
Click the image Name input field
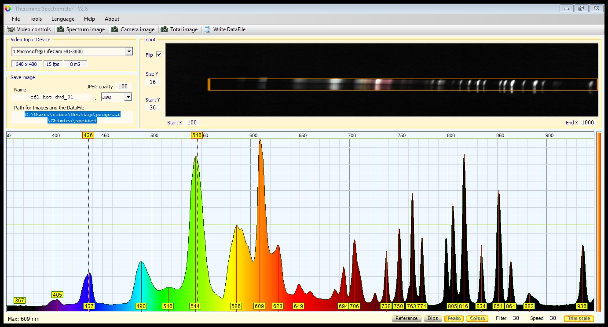pyautogui.click(x=52, y=97)
